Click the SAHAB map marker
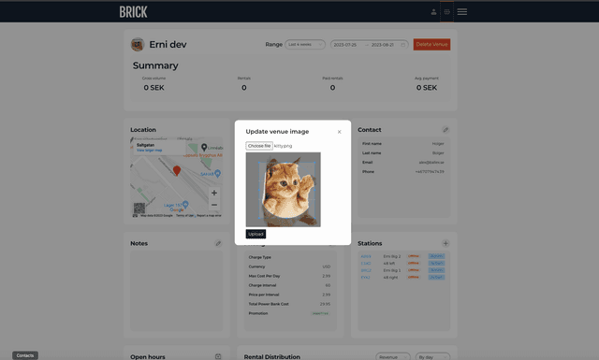This screenshot has height=360, width=599. pos(217,174)
